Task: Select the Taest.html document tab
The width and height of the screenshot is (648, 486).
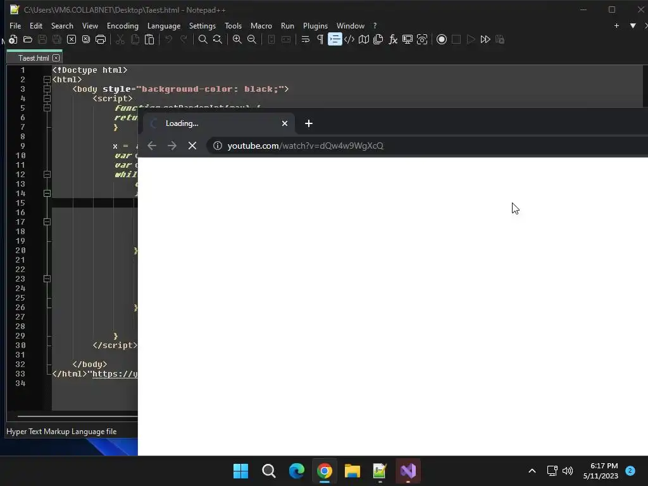Action: click(x=34, y=58)
